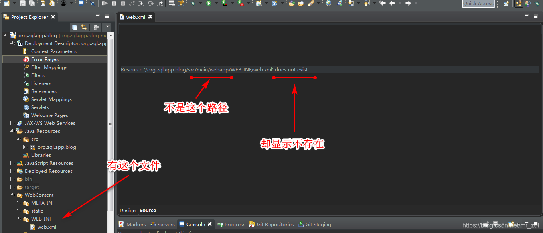Select Deployed Resources in the tree
Screen dimensions: 543x233
click(x=49, y=171)
